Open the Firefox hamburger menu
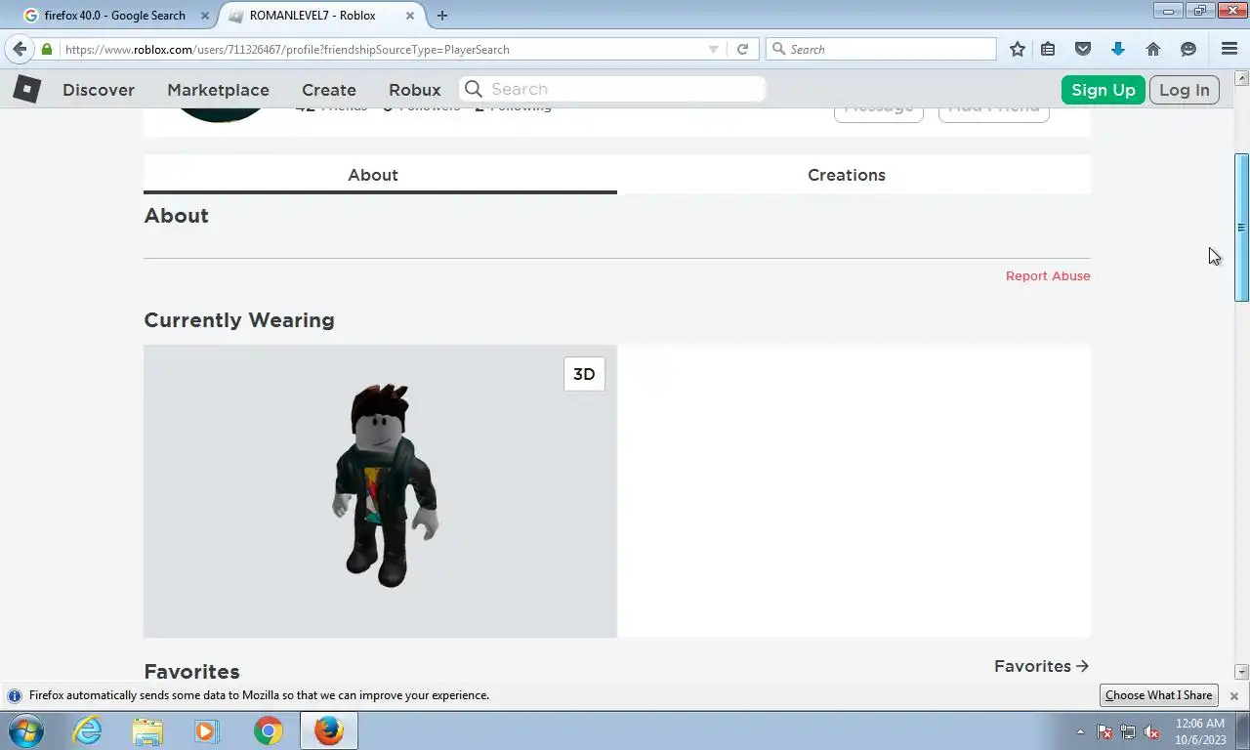The height and width of the screenshot is (750, 1250). click(1229, 49)
